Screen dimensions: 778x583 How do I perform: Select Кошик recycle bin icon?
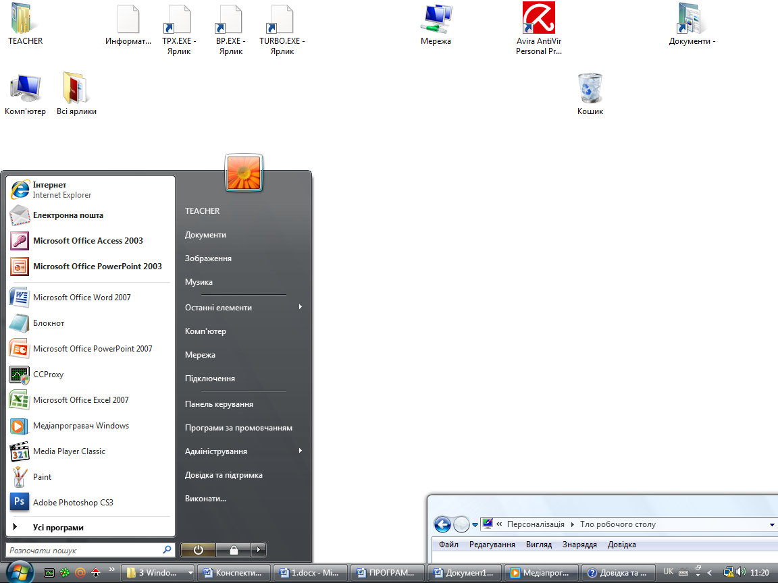(x=590, y=94)
